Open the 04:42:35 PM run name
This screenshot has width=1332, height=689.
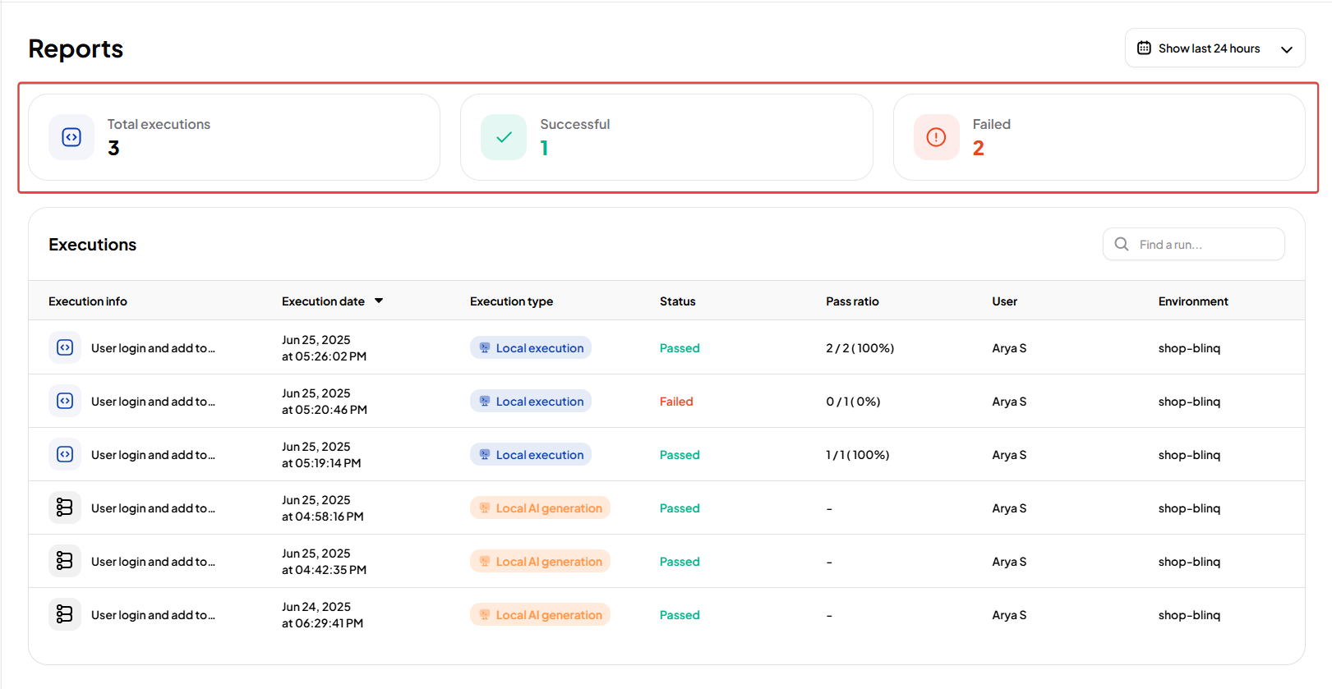[153, 562]
